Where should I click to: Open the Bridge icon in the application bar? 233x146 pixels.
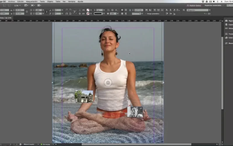coord(4,5)
